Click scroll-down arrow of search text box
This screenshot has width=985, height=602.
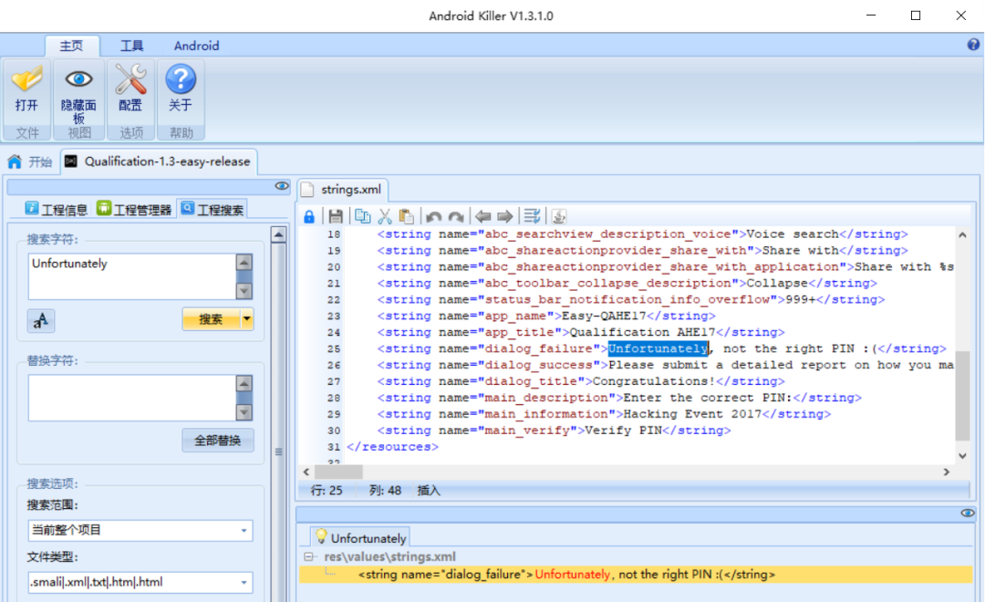(244, 291)
